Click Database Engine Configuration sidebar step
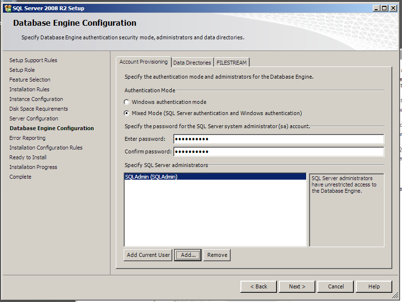This screenshot has width=402, height=302. coord(52,128)
